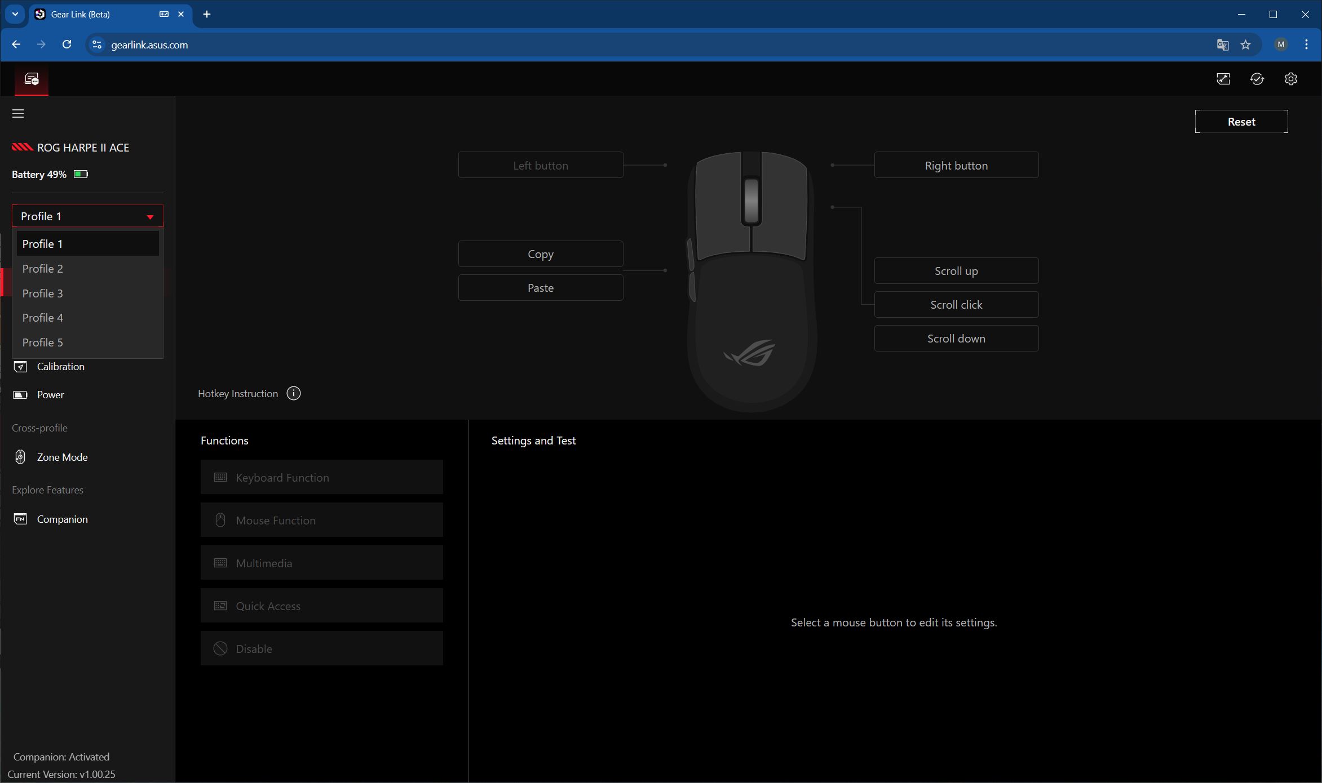Choose Profile 3 in the dropdown list

87,293
